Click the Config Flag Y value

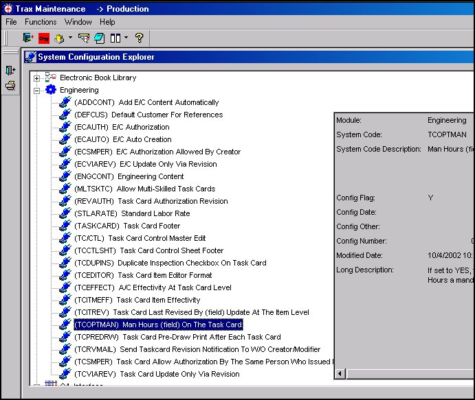pyautogui.click(x=430, y=198)
